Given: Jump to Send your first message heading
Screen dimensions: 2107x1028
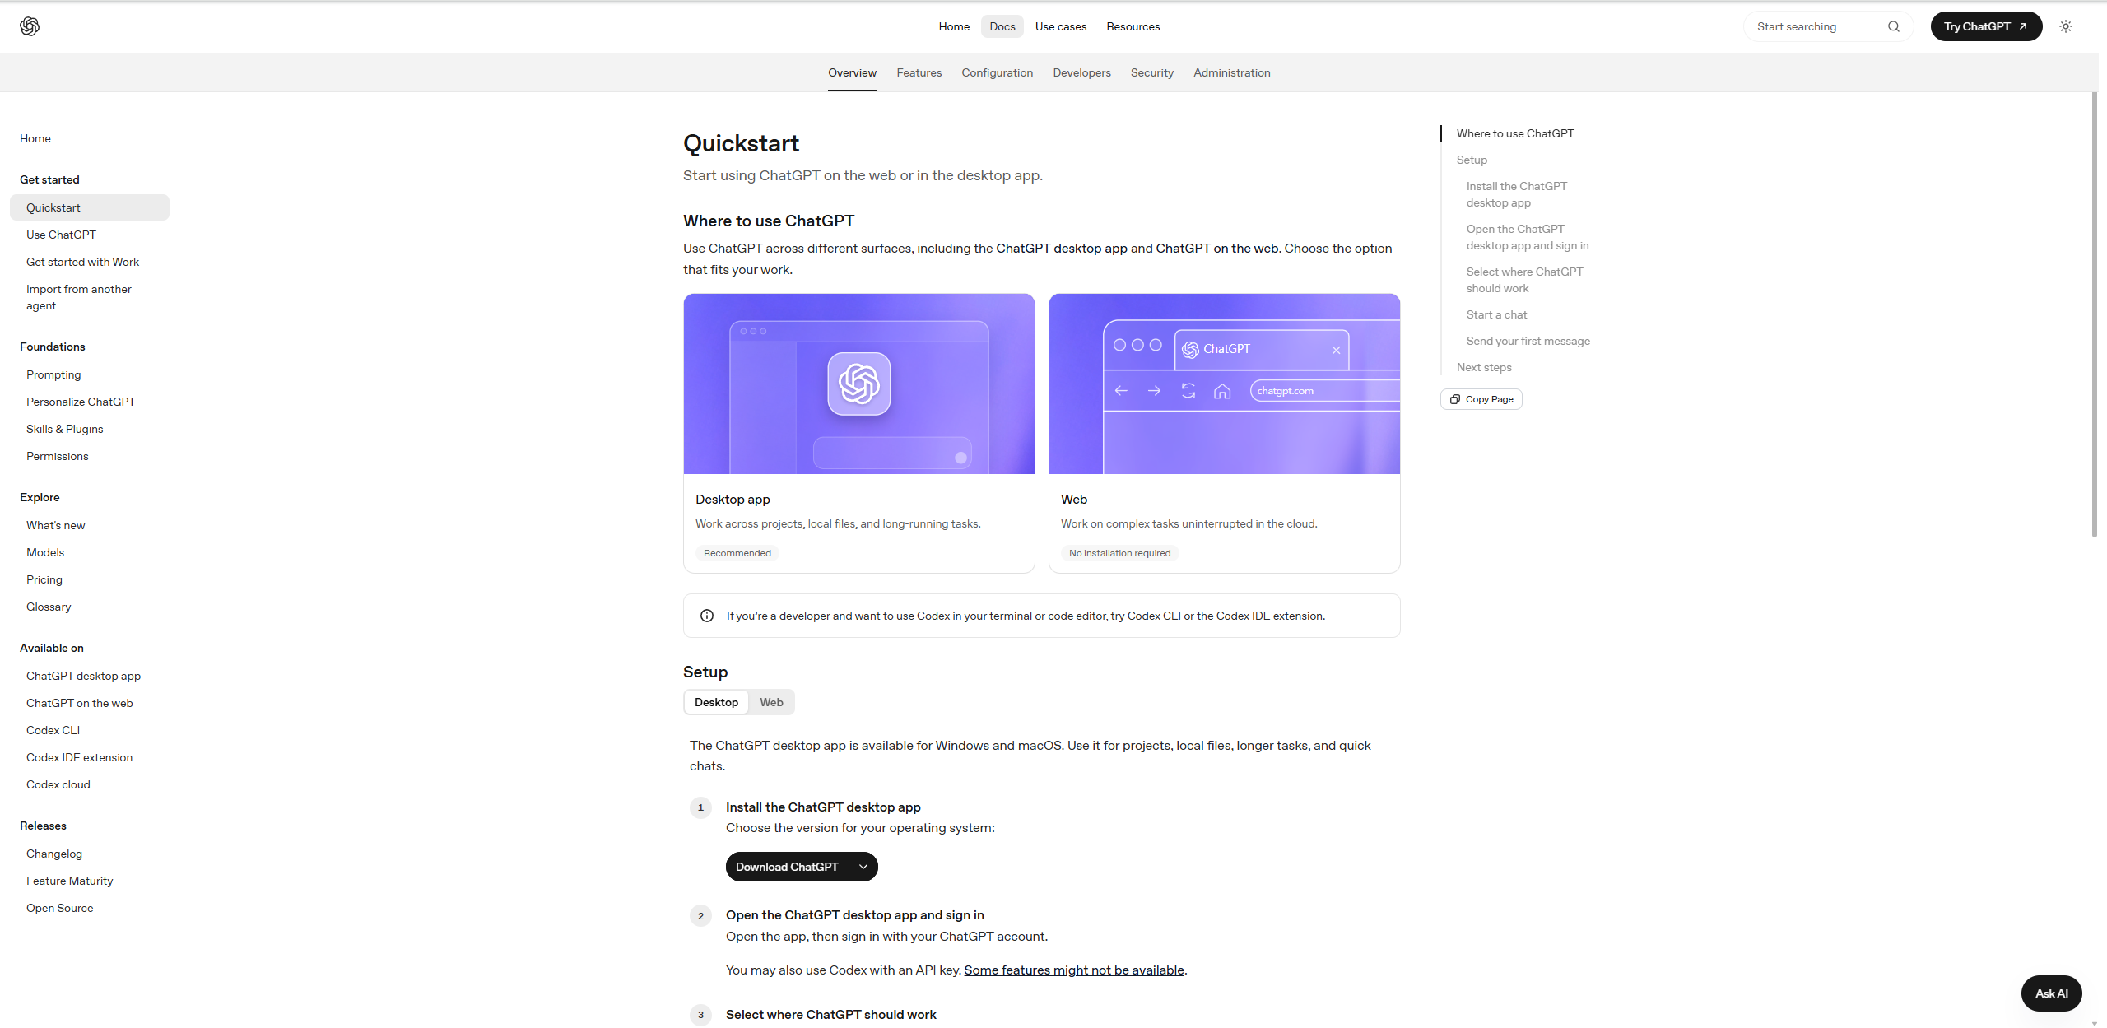Looking at the screenshot, I should [1528, 341].
